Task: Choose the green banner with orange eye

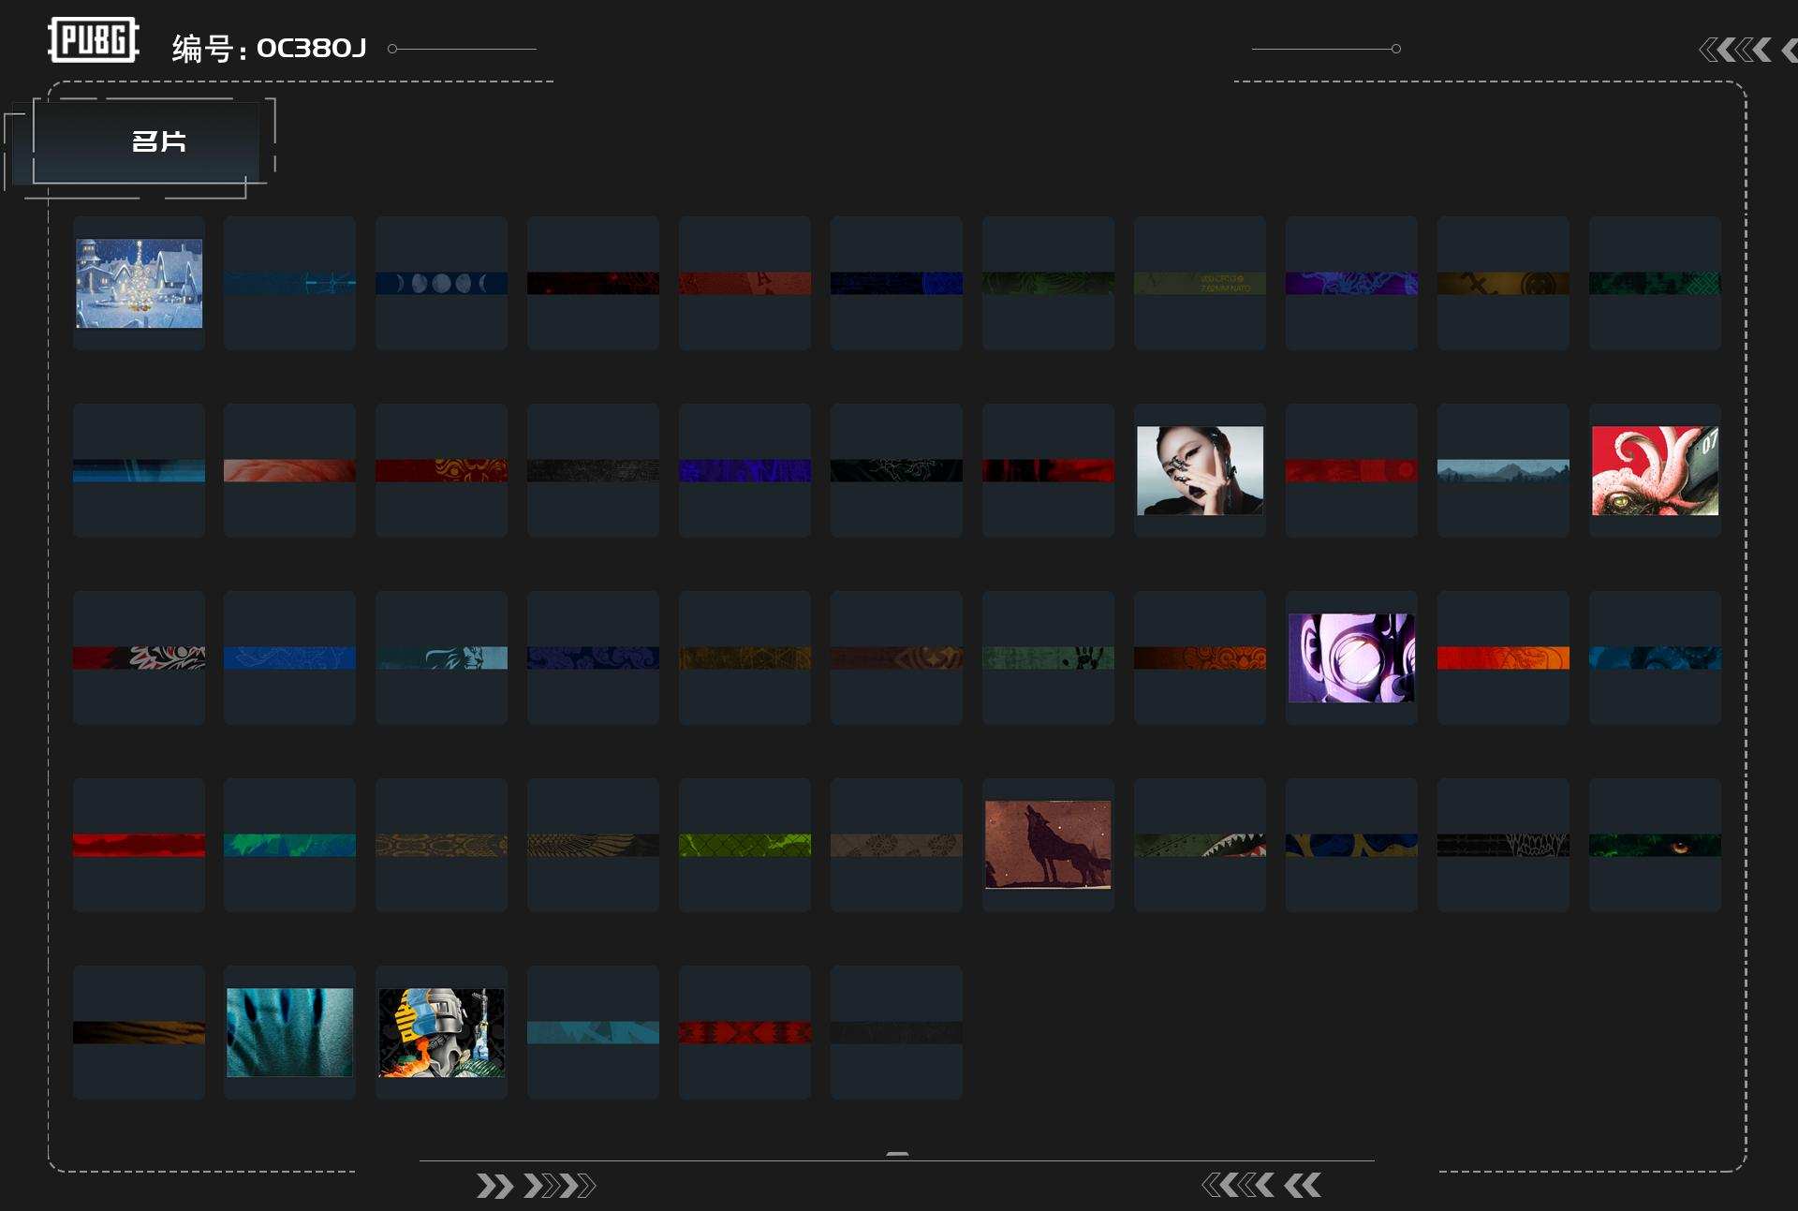Action: coord(1655,845)
